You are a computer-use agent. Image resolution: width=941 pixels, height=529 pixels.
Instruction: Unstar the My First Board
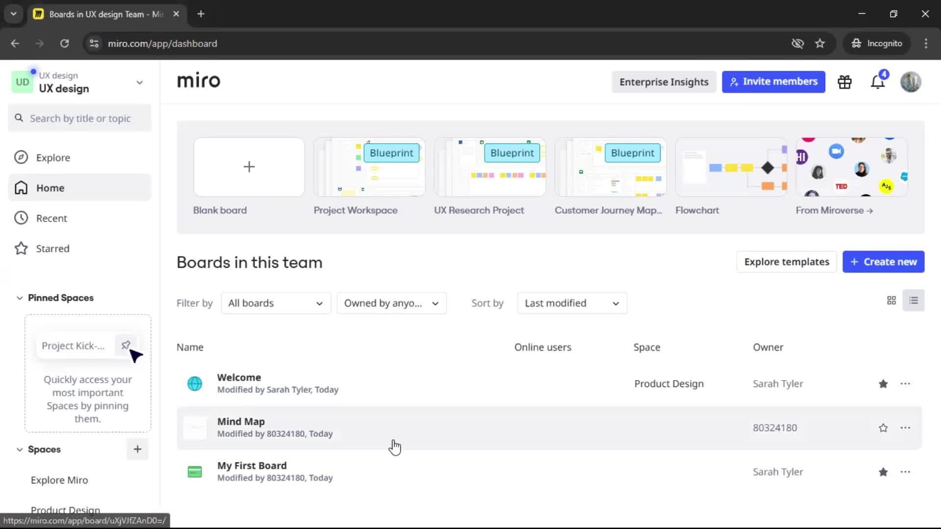883,472
